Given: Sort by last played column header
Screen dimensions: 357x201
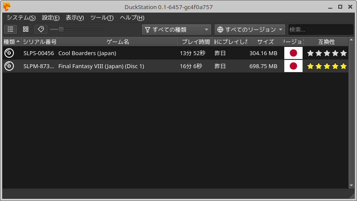Looking at the screenshot, I should [230, 42].
